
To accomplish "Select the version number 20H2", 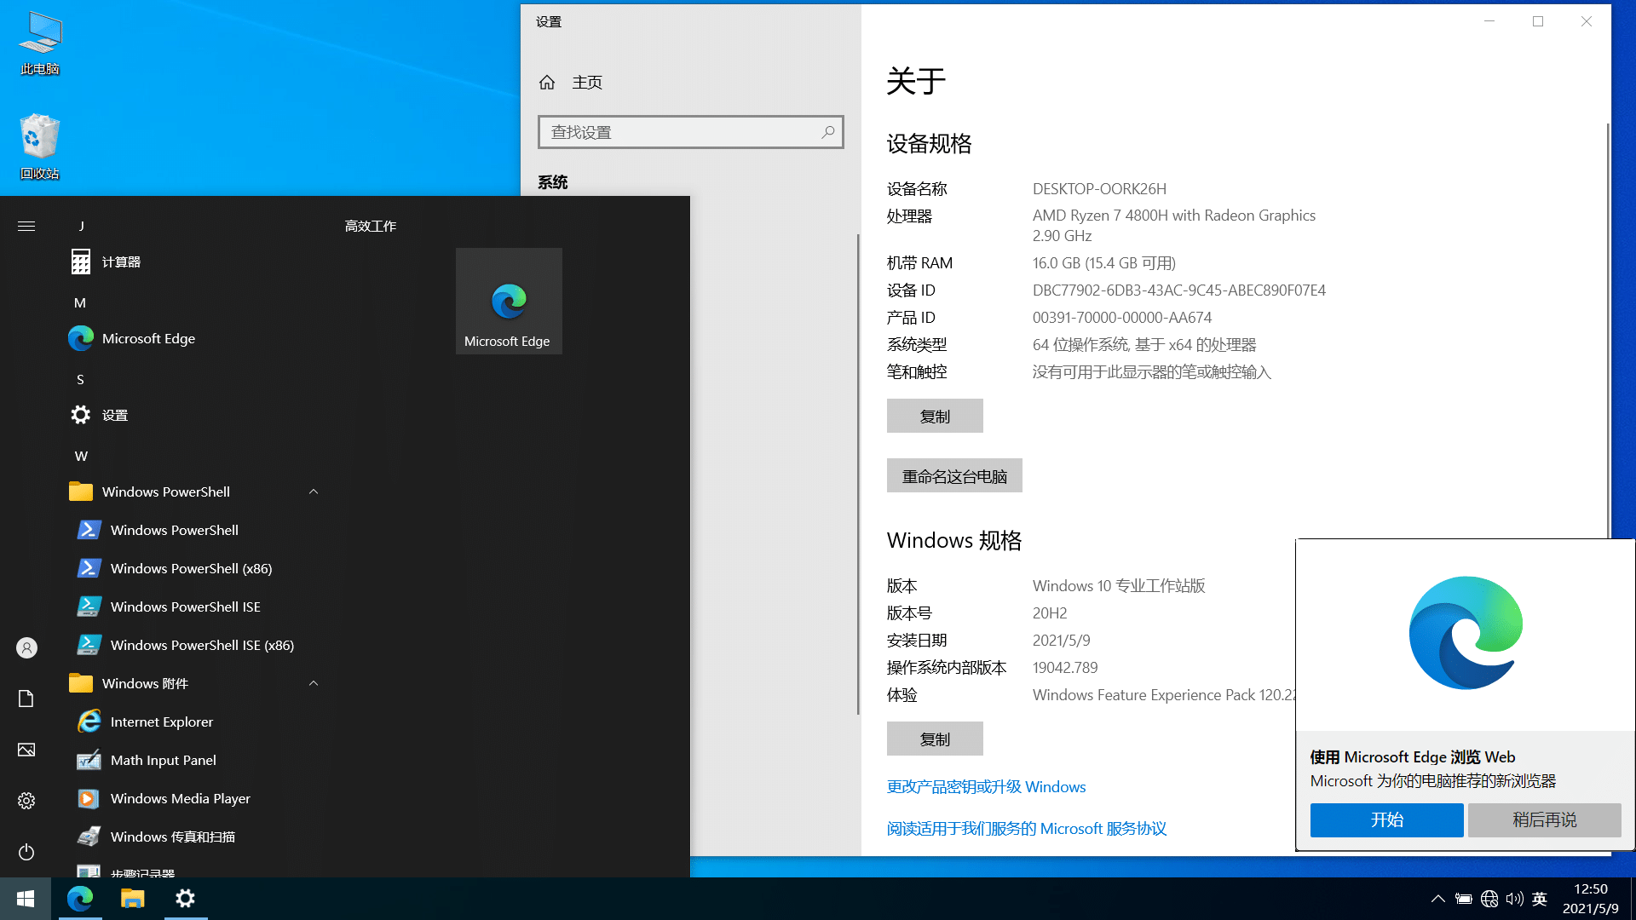I will coord(1050,612).
